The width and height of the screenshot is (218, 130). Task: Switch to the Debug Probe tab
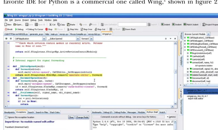[120, 112]
